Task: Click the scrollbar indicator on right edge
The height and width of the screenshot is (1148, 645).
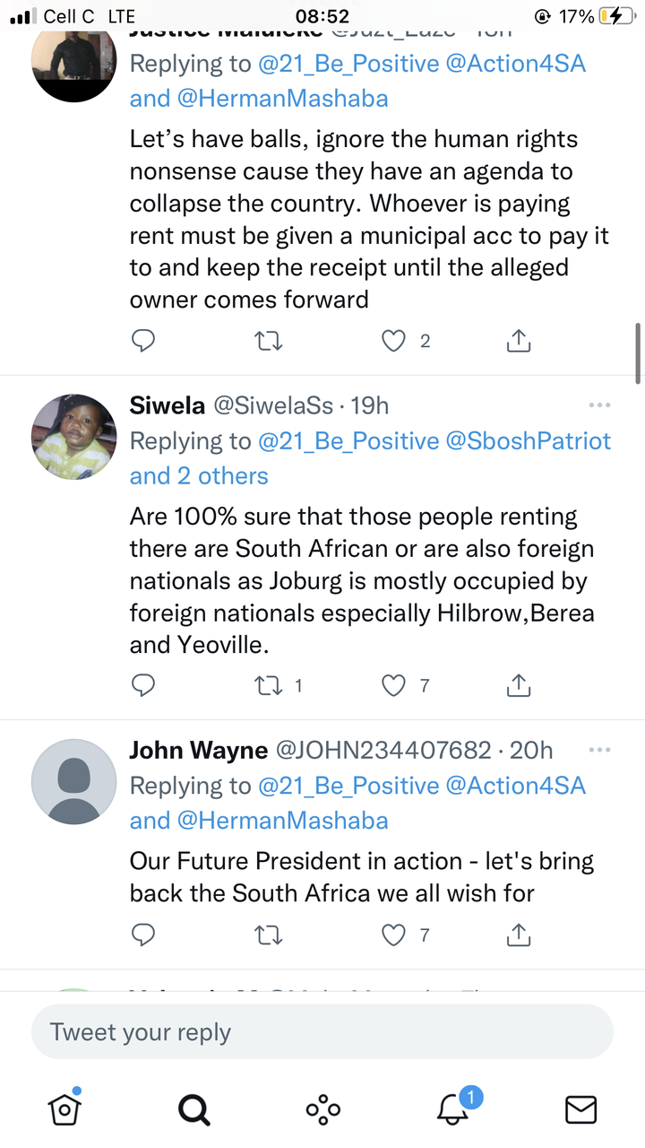Action: tap(638, 352)
